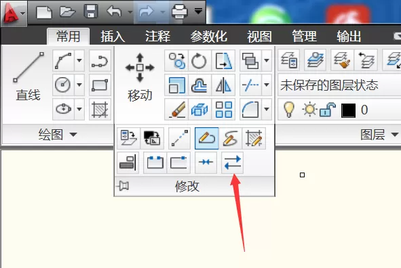401x268 pixels.
Task: Select the Reverse tool with arrows
Action: coord(233,162)
